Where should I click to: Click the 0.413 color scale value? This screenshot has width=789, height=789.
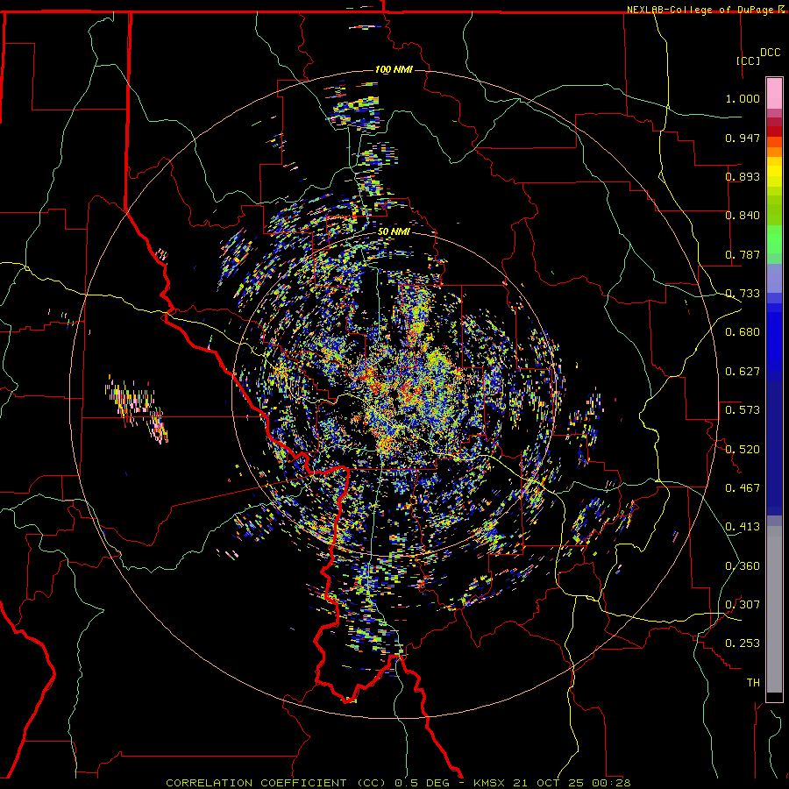[x=743, y=527]
